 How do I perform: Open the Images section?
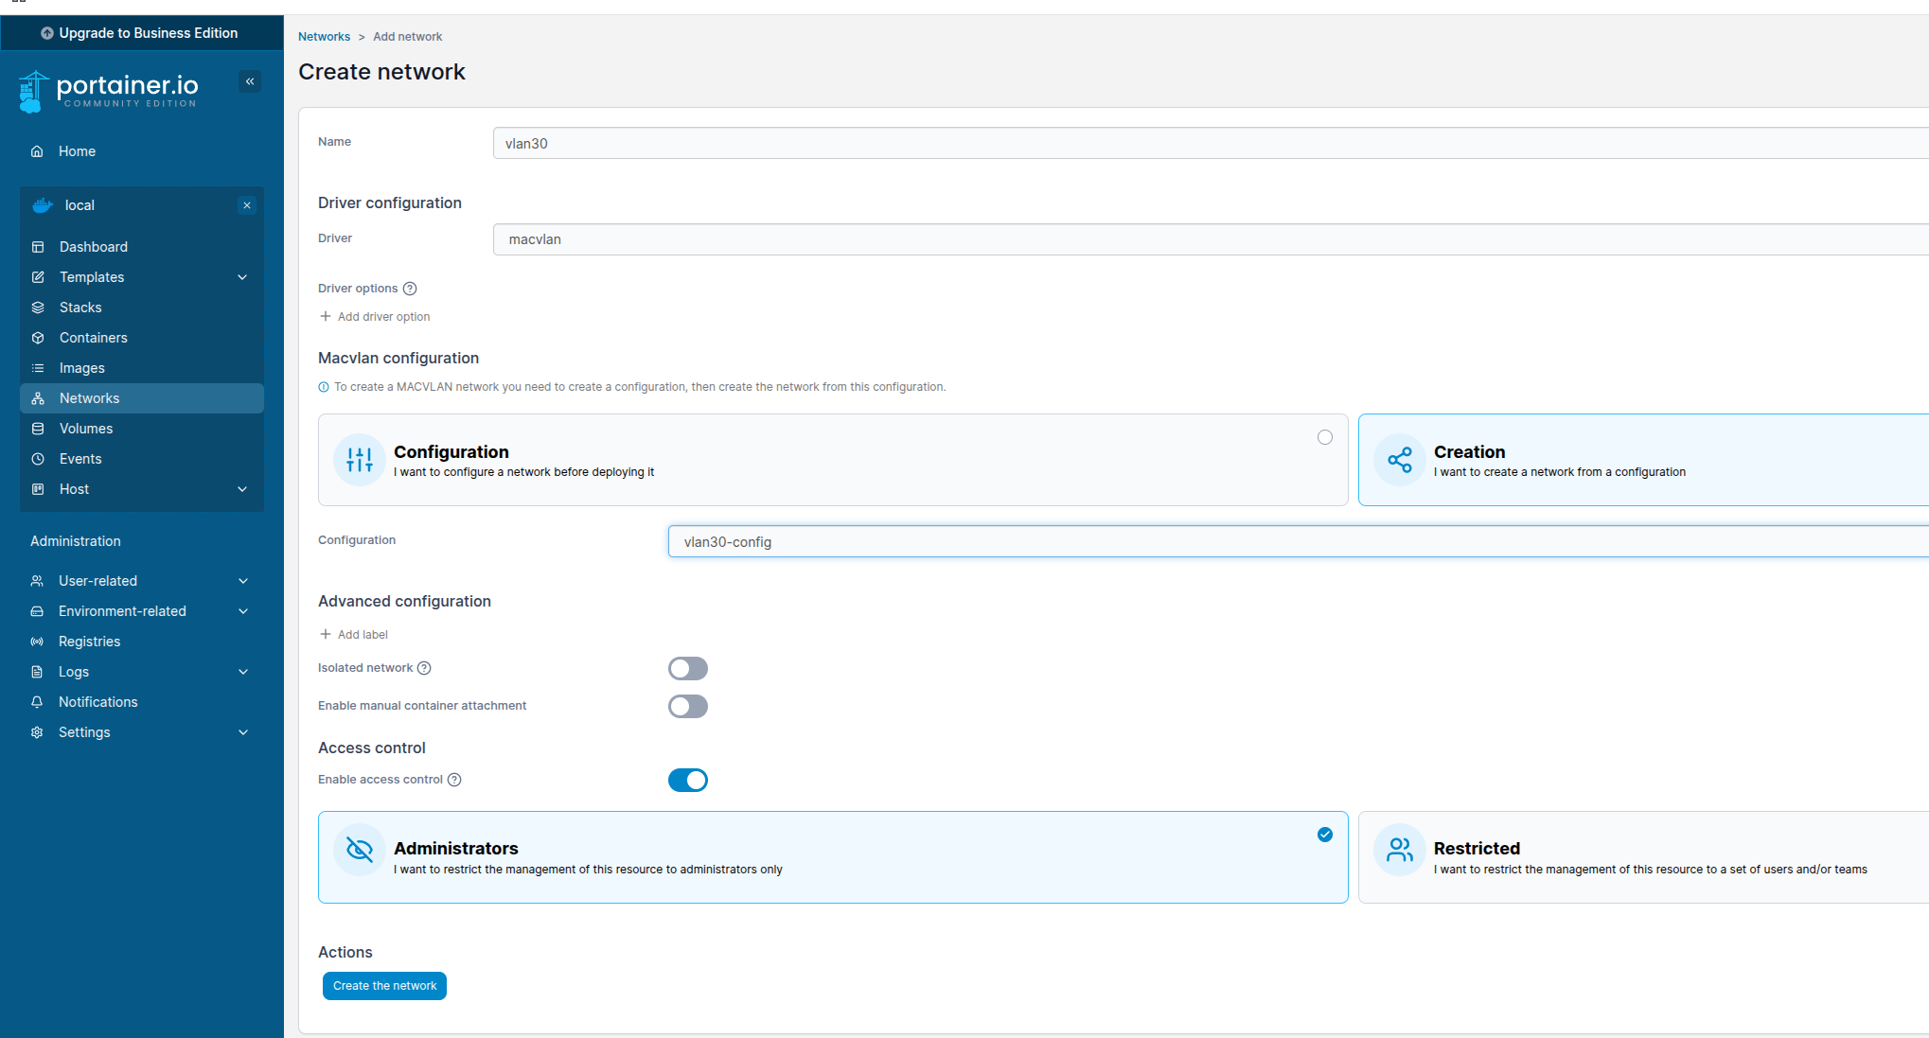(x=81, y=367)
